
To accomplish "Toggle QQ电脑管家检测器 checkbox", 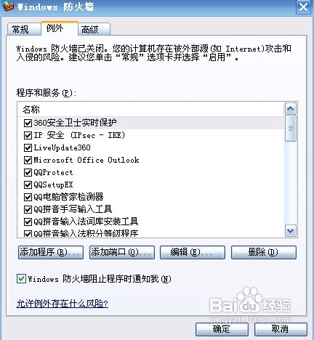I will tap(28, 197).
